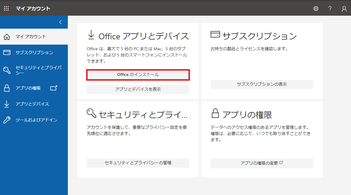Viewport: 351px width, 195px height.
Task: Open the app launcher waffle icon
Action: pos(6,9)
